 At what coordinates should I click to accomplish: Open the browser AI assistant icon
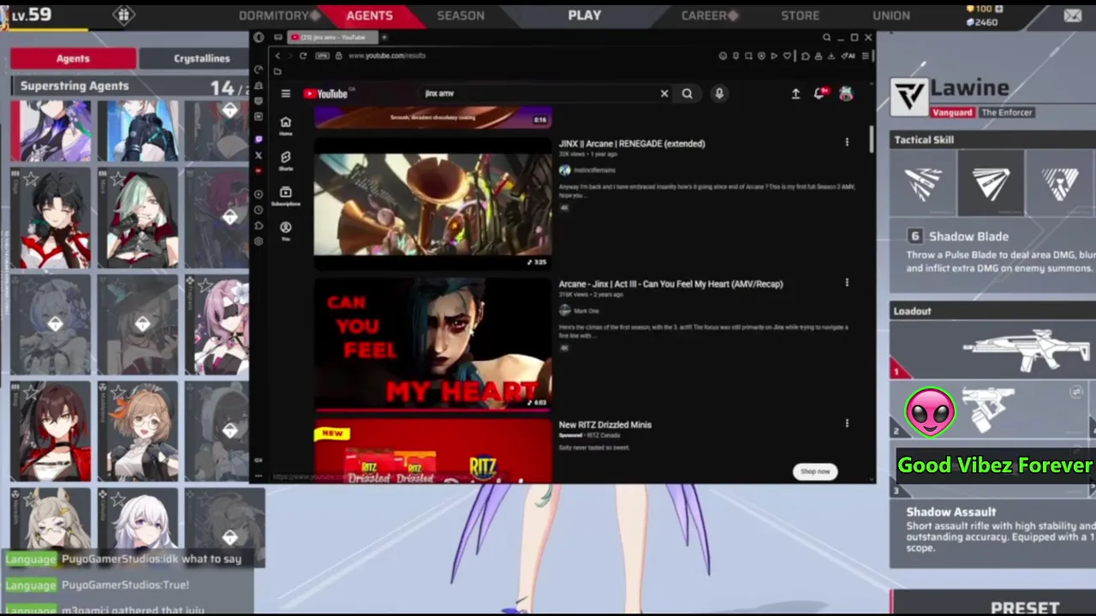(849, 56)
